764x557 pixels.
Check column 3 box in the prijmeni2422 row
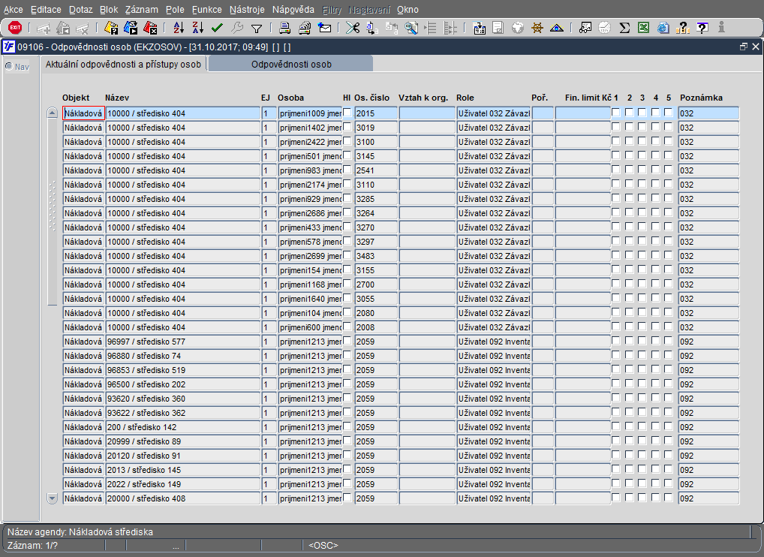642,141
